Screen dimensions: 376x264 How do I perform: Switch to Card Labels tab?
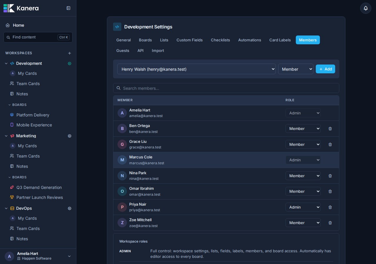pos(280,40)
